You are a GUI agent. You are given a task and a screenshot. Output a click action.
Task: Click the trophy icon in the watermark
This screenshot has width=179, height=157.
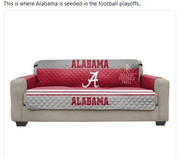[x=127, y=68]
